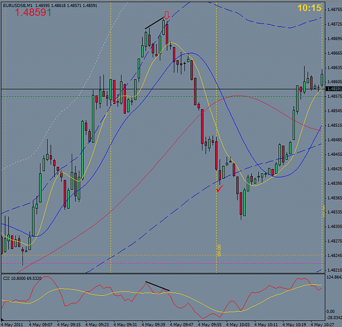Click the 4 May 09:47 time label
This screenshot has width=342, height=327.
click(x=182, y=324)
